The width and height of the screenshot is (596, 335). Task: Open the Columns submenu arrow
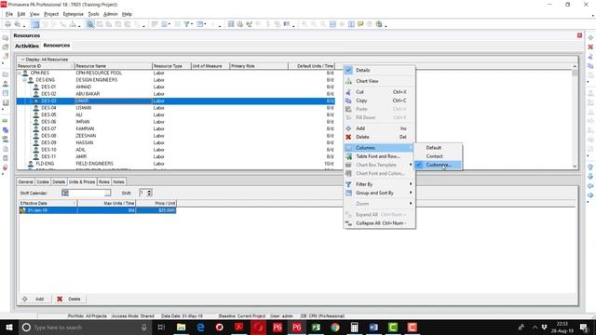click(411, 148)
